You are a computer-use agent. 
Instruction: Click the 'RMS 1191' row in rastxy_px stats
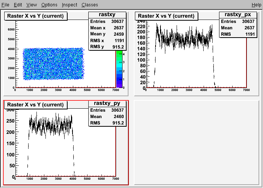(x=238, y=34)
